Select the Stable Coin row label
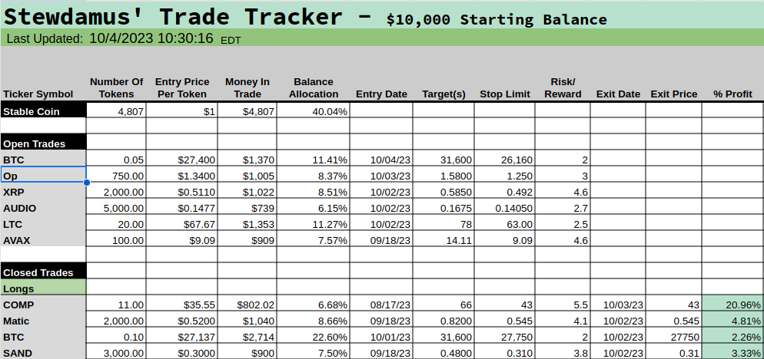Image resolution: width=764 pixels, height=359 pixels. [43, 111]
